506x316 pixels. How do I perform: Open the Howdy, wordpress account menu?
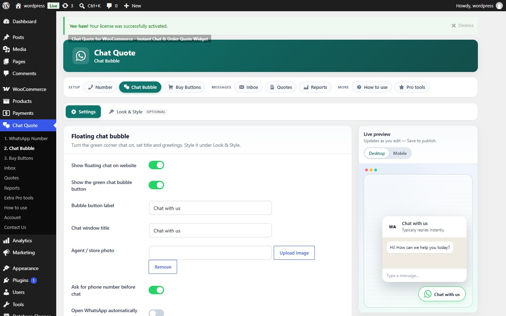pyautogui.click(x=479, y=6)
